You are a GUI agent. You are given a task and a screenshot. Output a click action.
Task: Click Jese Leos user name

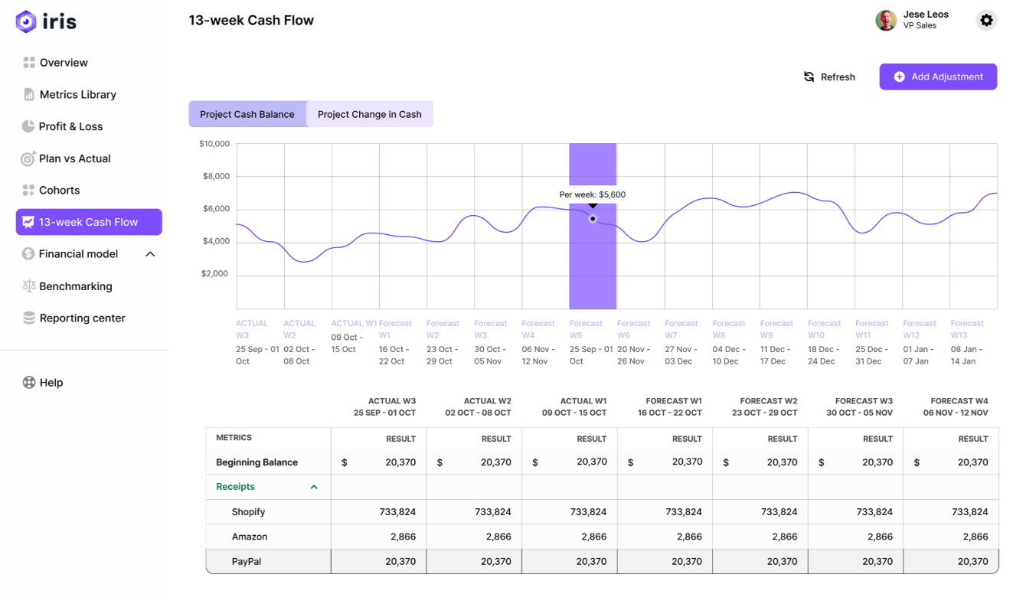point(926,15)
